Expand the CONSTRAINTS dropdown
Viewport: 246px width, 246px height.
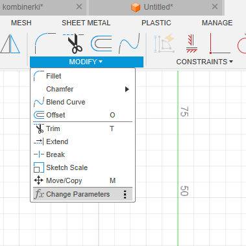204,62
